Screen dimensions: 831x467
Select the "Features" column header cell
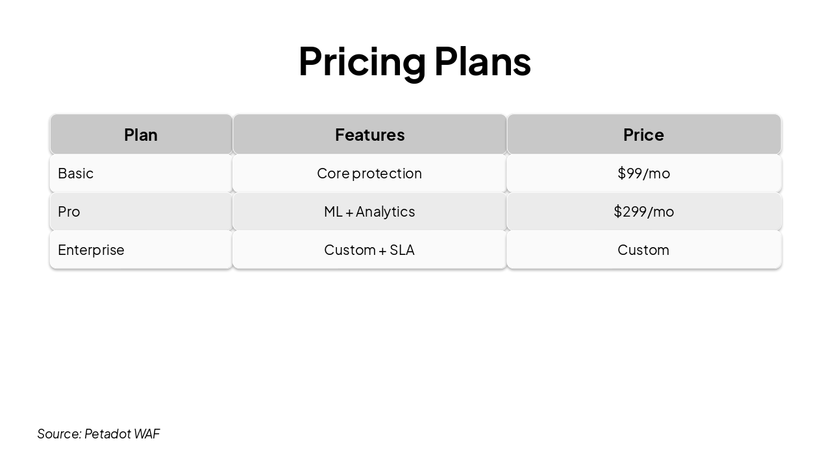369,135
